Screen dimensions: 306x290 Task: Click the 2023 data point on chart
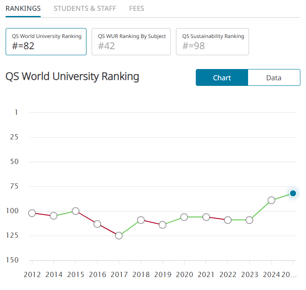pyautogui.click(x=249, y=220)
